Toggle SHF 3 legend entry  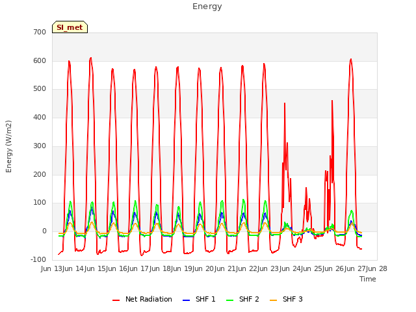[286, 299]
